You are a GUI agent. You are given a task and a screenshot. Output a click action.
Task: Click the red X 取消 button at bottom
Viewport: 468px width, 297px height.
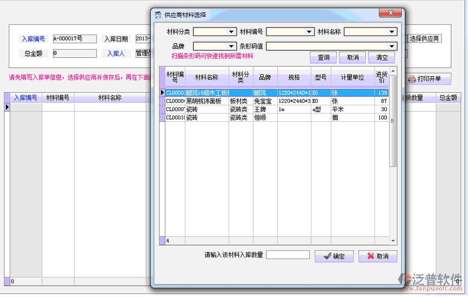(x=378, y=257)
